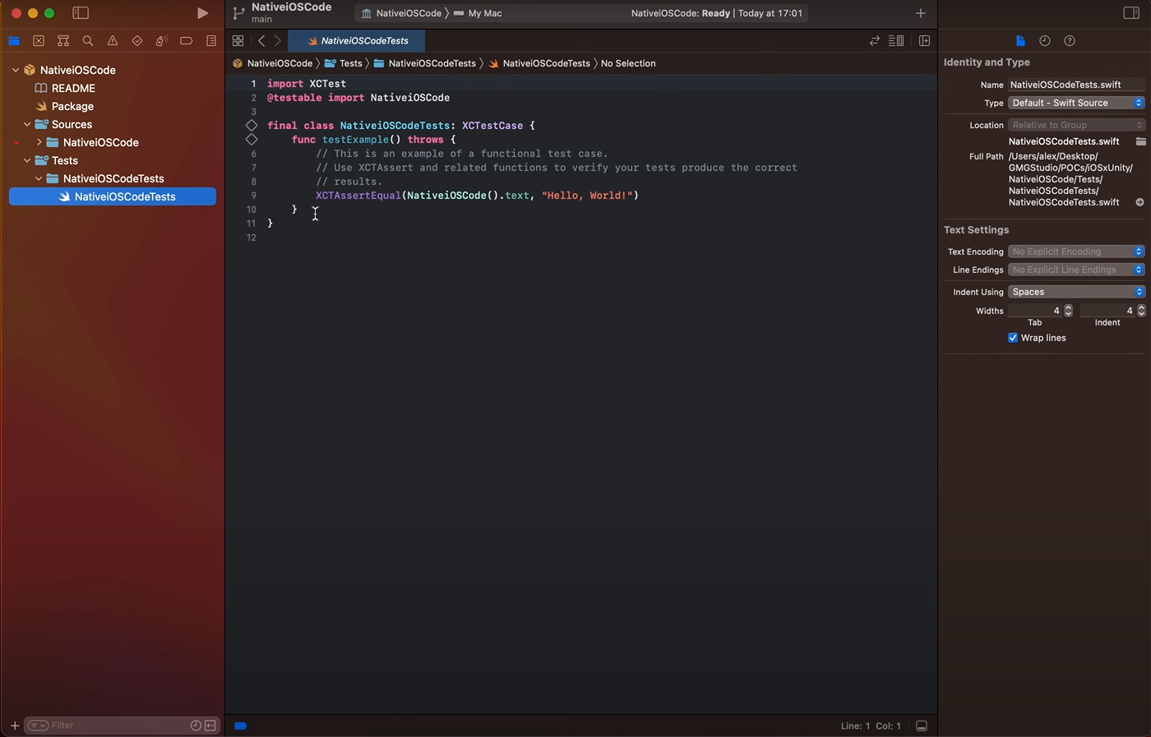
Task: Collapse the NativeiOSCodeTests folder
Action: pyautogui.click(x=39, y=178)
